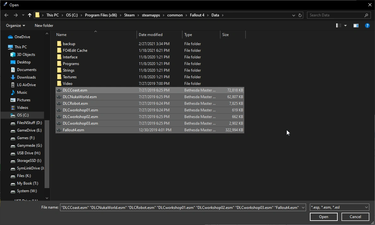Image resolution: width=375 pixels, height=225 pixels.
Task: Select DLCRobot.esm file
Action: pyautogui.click(x=150, y=104)
